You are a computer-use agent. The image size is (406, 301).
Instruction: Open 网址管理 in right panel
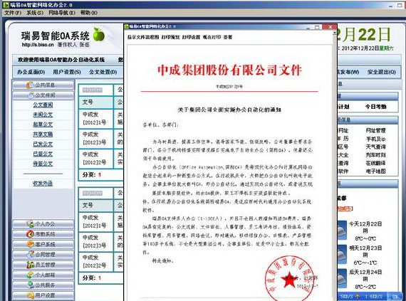[x=375, y=131]
